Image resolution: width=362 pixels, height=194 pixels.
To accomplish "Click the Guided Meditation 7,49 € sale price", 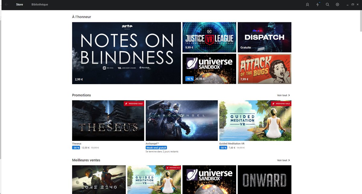I will pyautogui.click(x=232, y=148).
